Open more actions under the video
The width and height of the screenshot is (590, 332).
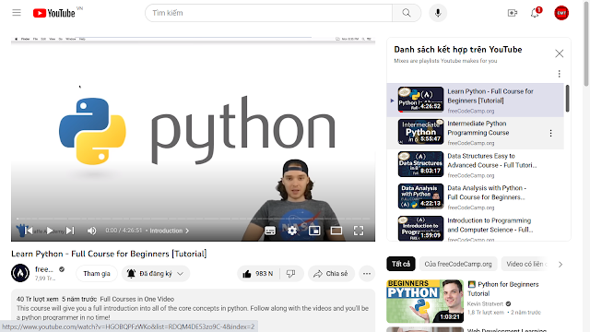(x=367, y=274)
